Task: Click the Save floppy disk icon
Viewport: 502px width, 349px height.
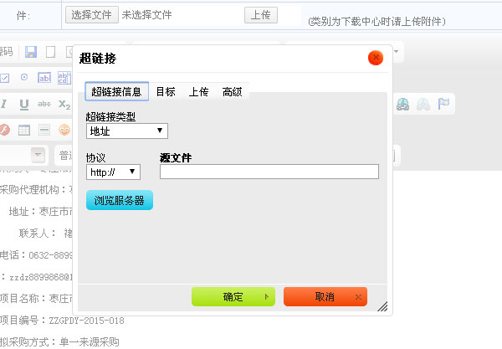Action: 31,52
